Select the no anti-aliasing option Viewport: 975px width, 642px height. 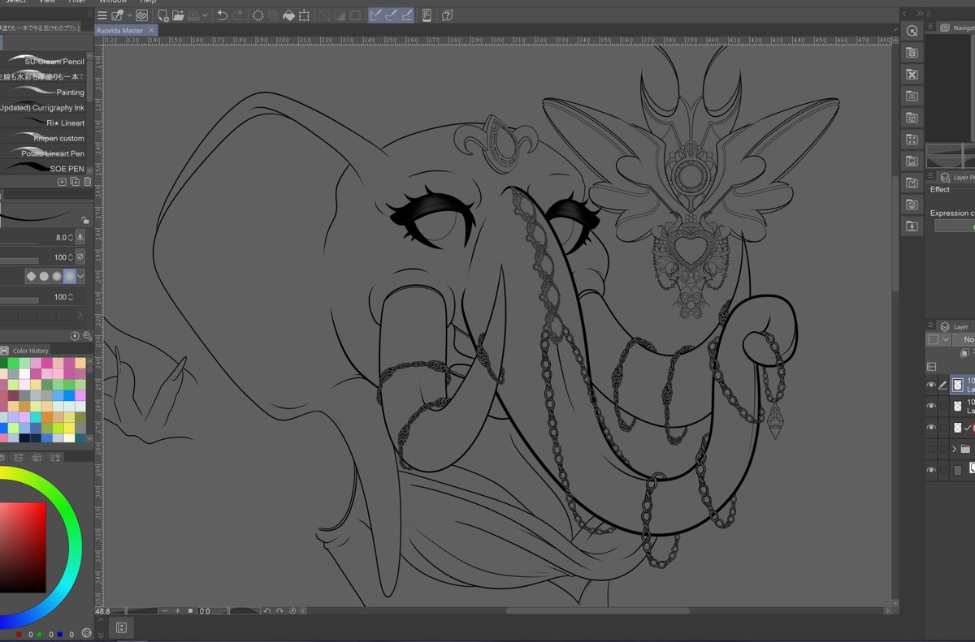point(32,276)
